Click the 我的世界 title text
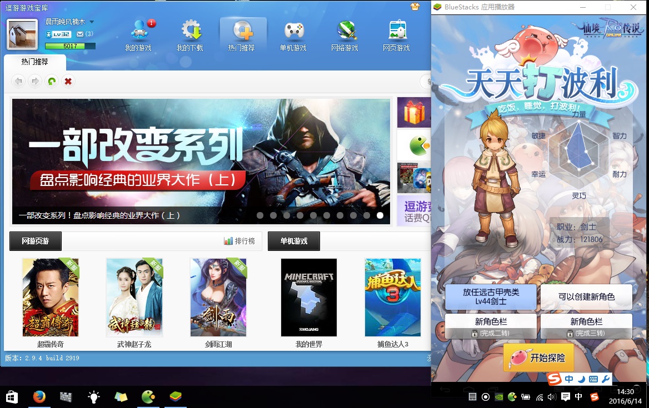This screenshot has height=408, width=649. coord(309,344)
